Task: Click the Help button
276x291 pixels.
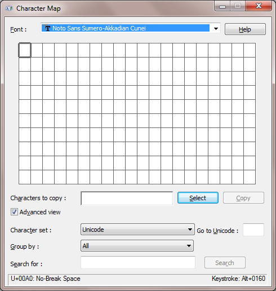Action: click(245, 29)
